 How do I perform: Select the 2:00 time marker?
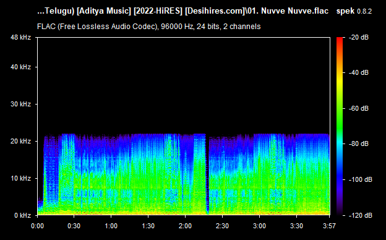(185, 226)
